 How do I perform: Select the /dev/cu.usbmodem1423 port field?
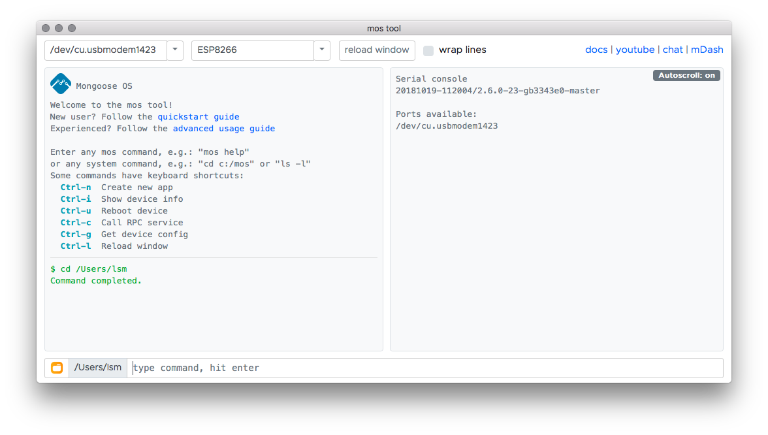106,50
